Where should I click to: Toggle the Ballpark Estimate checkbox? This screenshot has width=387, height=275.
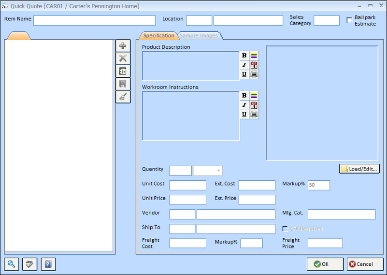click(x=349, y=20)
